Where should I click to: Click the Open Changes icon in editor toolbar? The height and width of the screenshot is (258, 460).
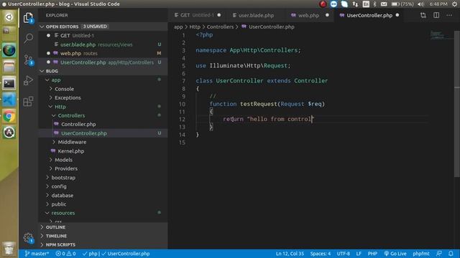(423, 15)
